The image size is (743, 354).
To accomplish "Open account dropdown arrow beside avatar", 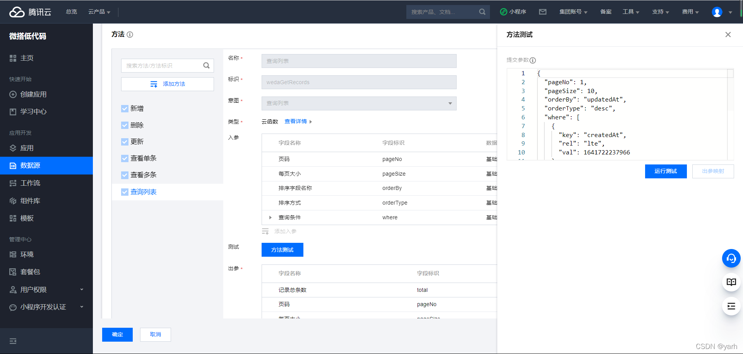I will 730,12.
